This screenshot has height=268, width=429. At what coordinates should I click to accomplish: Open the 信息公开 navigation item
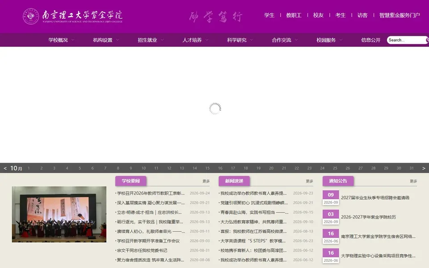[371, 40]
